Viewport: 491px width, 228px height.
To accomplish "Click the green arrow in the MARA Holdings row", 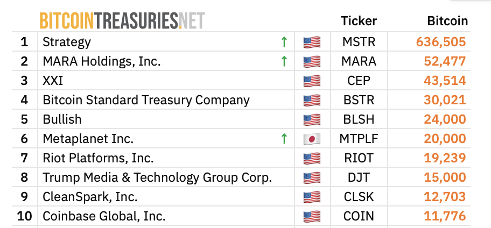I will click(284, 61).
